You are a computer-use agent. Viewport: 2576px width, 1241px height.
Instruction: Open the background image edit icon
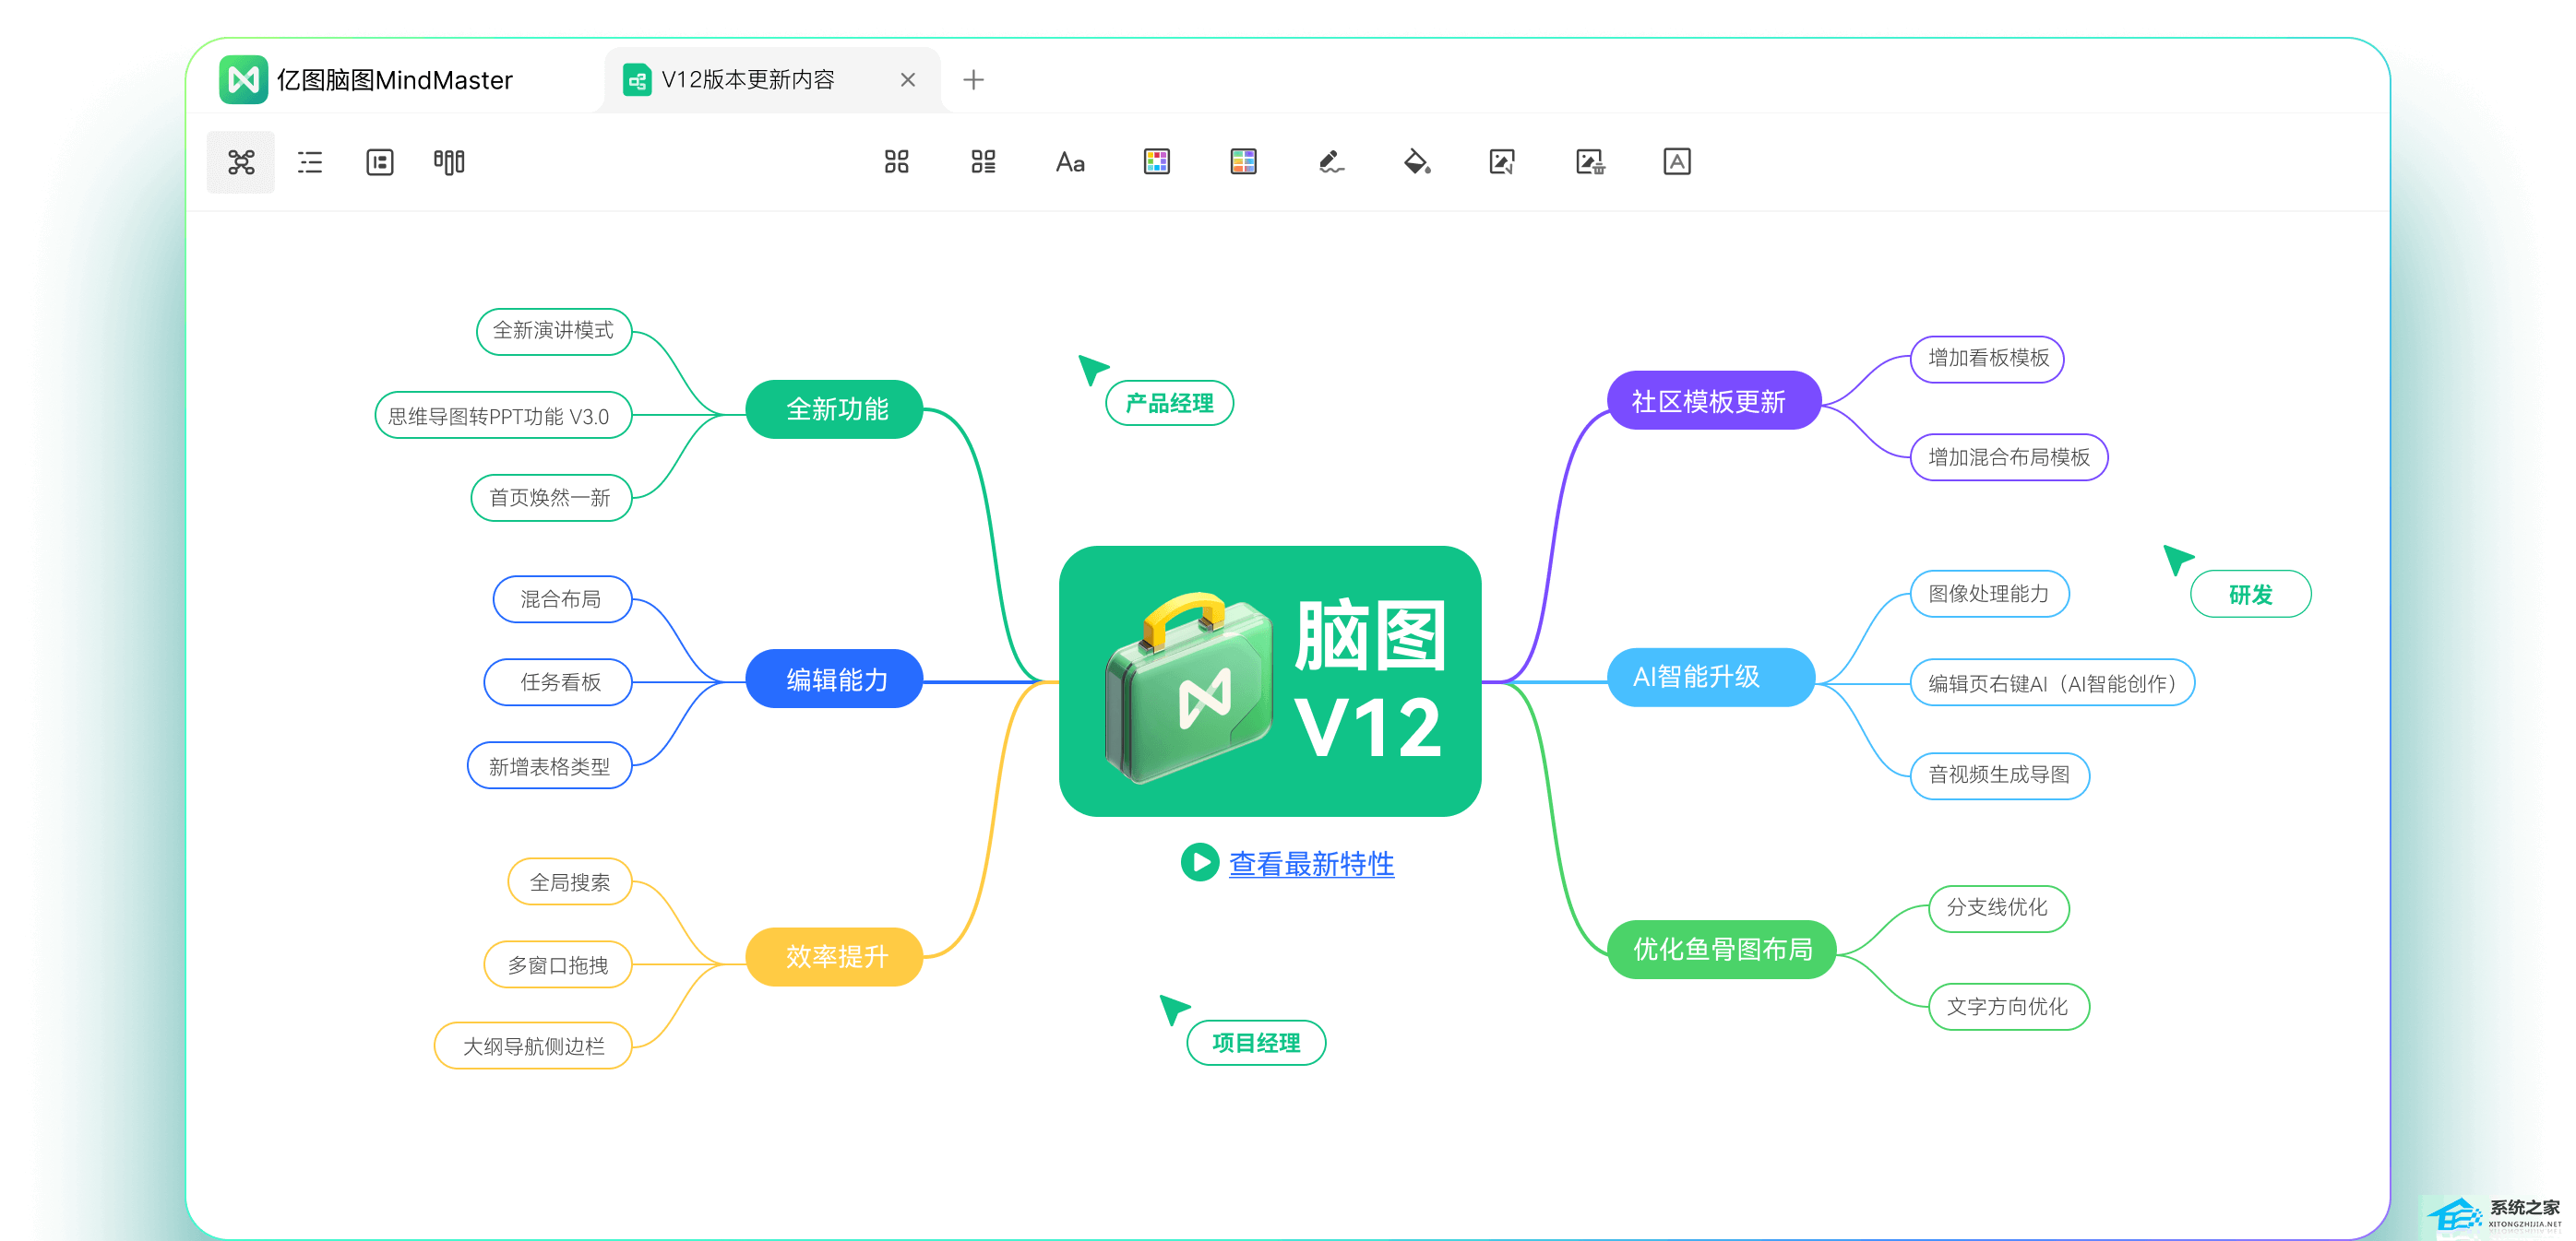(x=1503, y=162)
